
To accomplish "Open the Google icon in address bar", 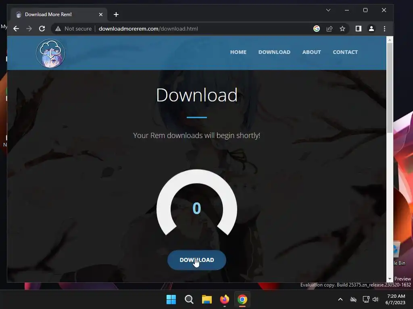I will 317,29.
